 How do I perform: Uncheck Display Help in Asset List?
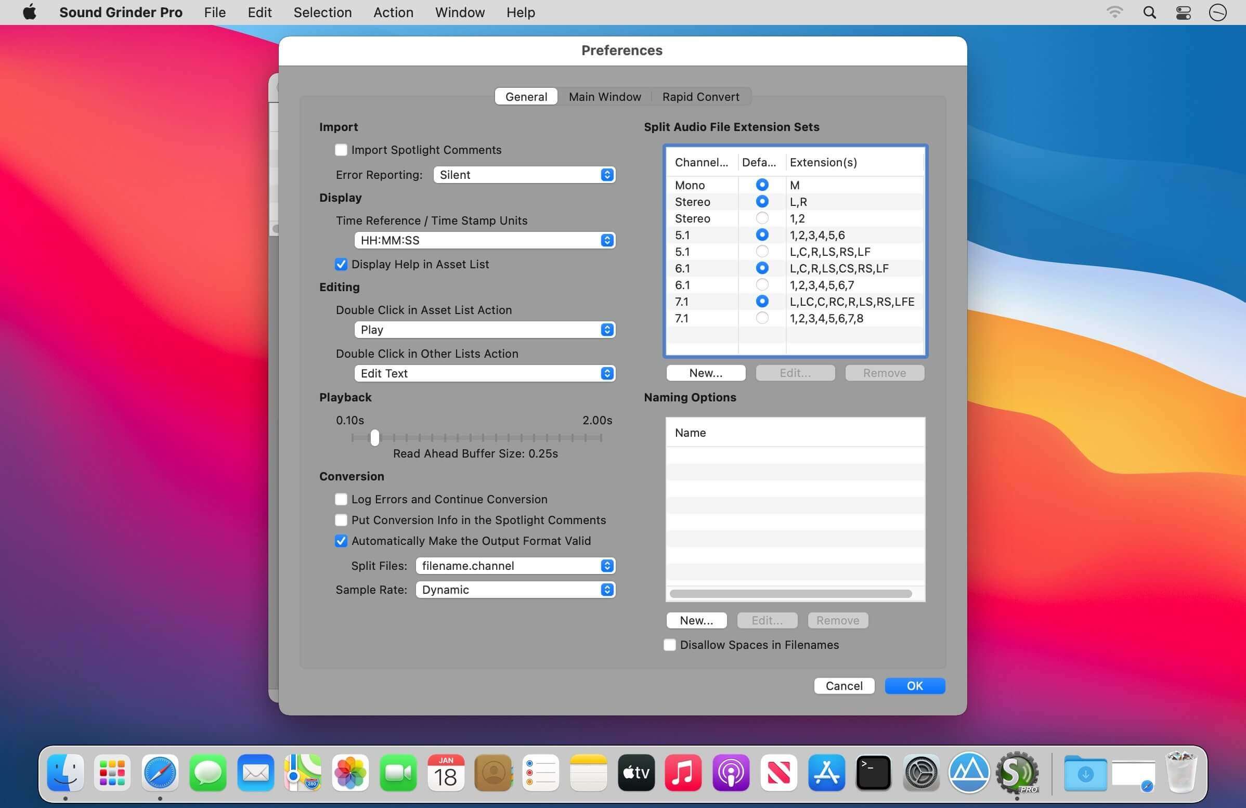pos(341,264)
